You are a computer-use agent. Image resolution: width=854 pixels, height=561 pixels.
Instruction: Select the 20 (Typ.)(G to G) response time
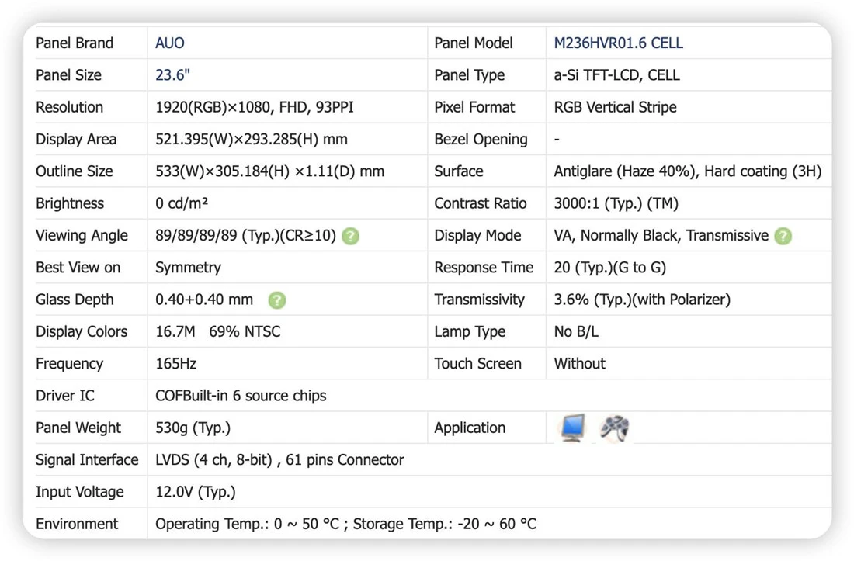pos(610,268)
